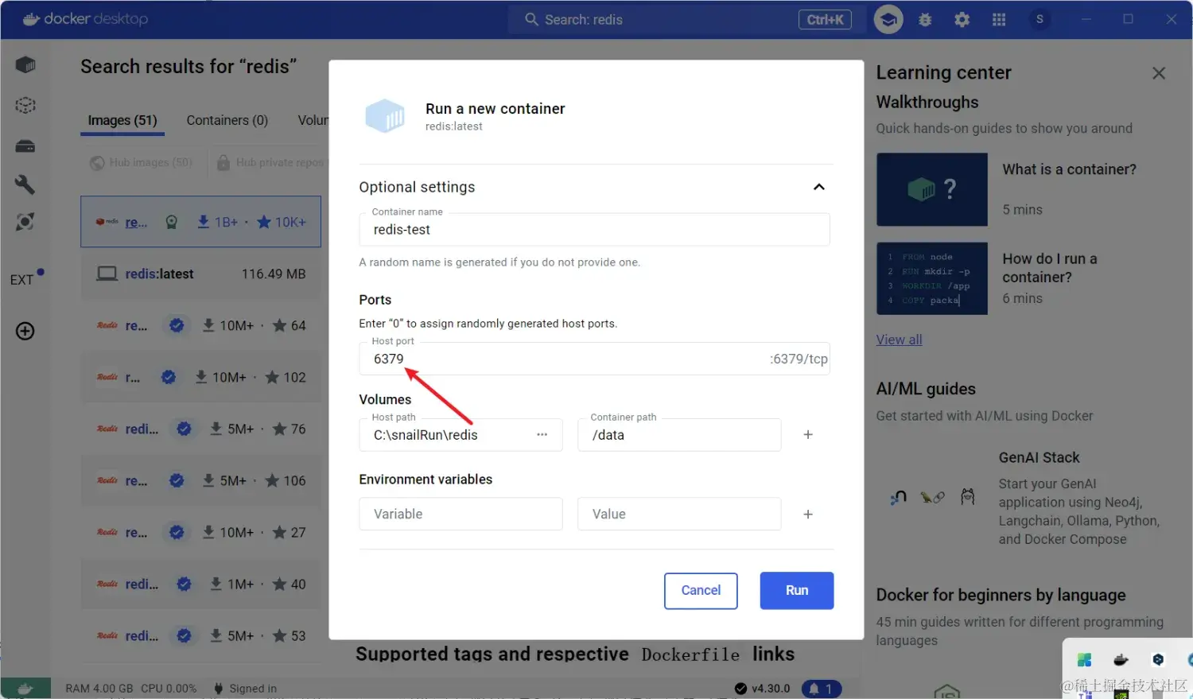Select the Hub private repos filter

click(x=270, y=162)
